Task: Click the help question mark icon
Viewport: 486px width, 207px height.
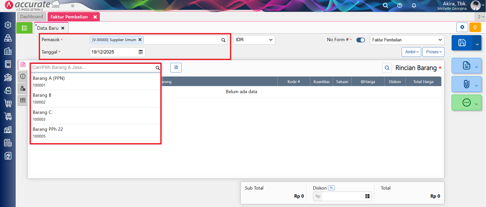Action: pos(400,6)
